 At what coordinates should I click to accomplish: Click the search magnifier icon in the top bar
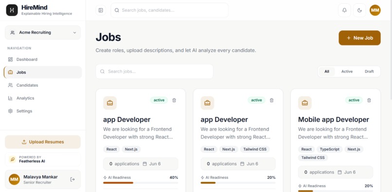click(x=117, y=10)
